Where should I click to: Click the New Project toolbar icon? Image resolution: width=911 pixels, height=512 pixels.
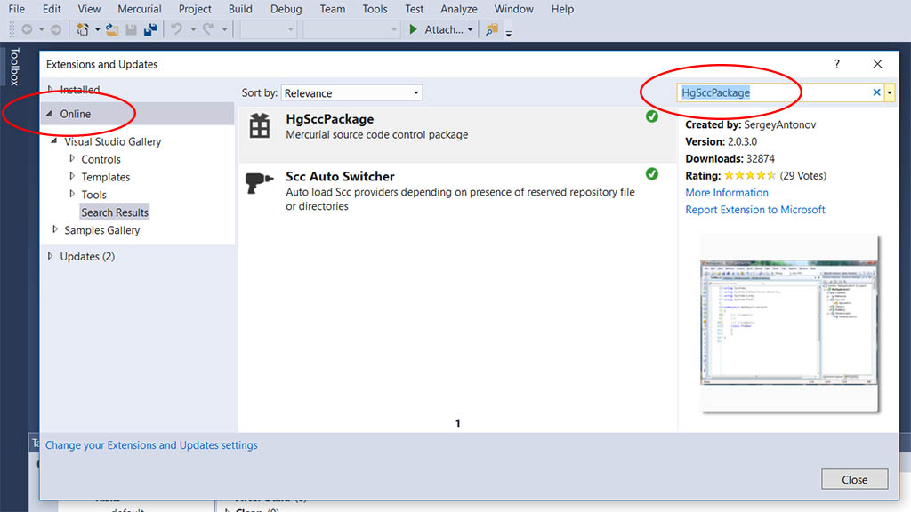(83, 29)
